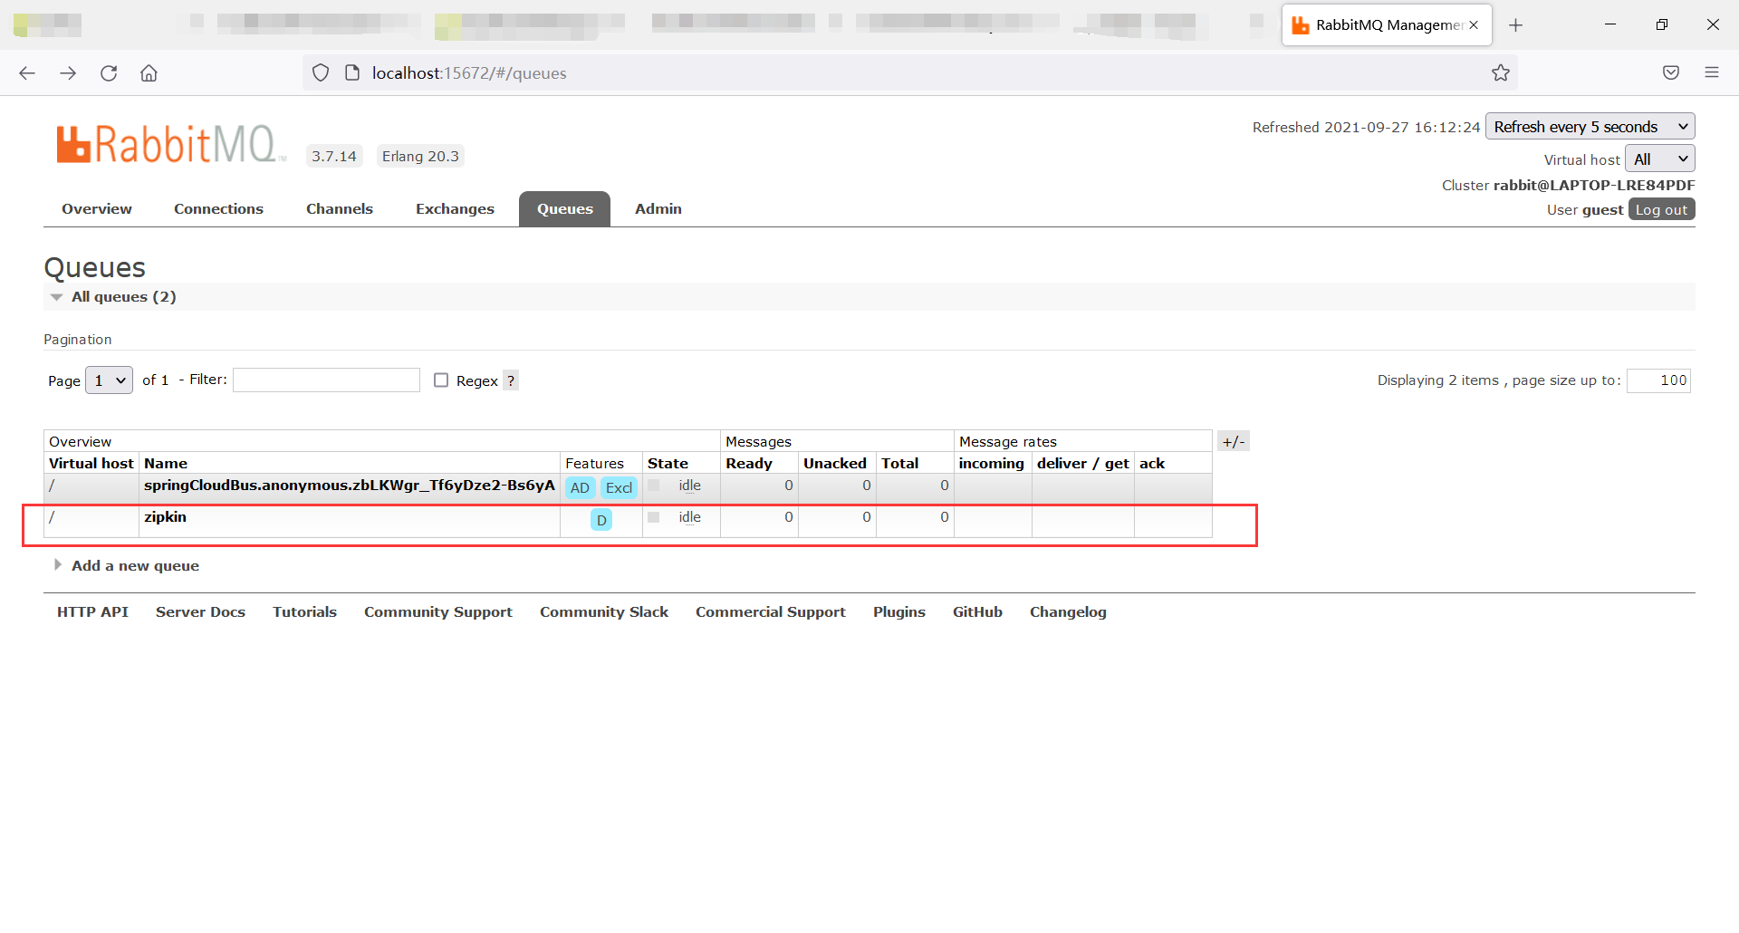Open the Community Support link
The image size is (1739, 933).
(438, 612)
